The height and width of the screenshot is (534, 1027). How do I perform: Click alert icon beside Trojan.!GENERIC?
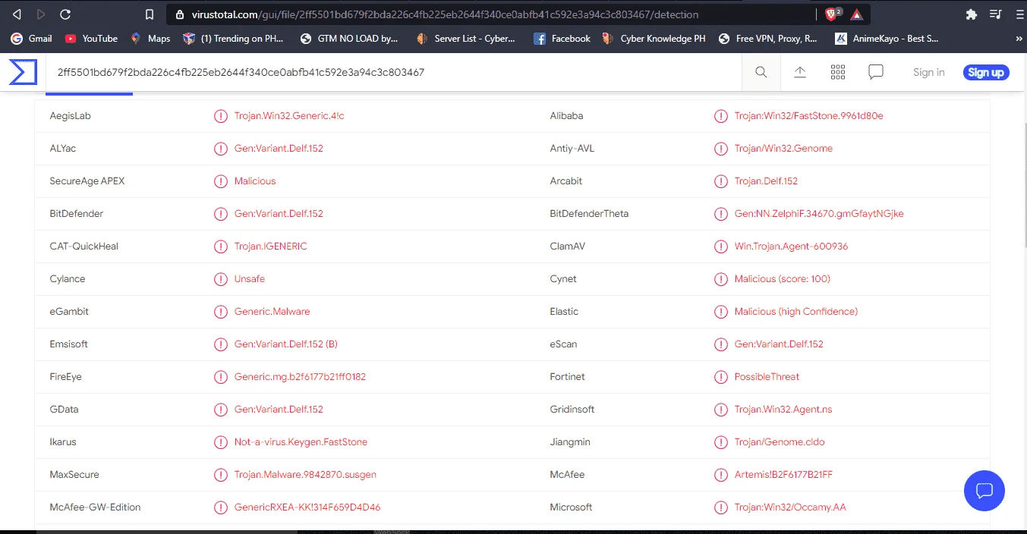pyautogui.click(x=220, y=247)
